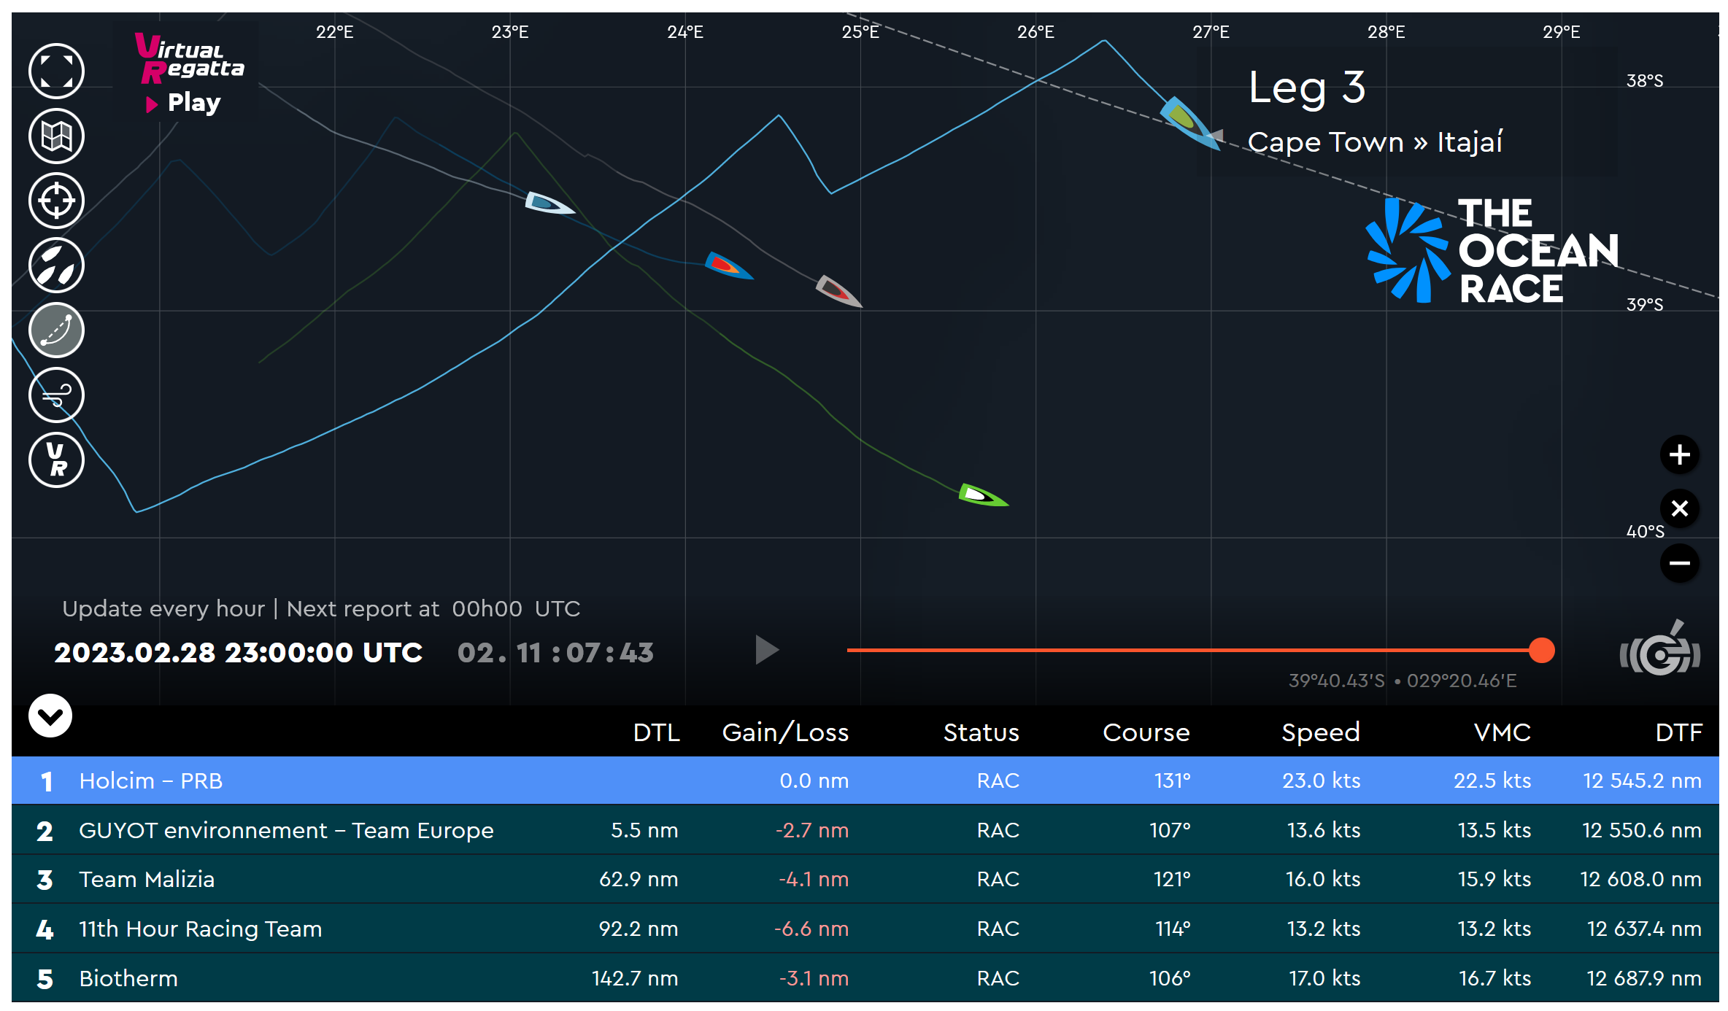Image resolution: width=1728 pixels, height=1011 pixels.
Task: Toggle the boat tracks route icon
Action: (x=56, y=330)
